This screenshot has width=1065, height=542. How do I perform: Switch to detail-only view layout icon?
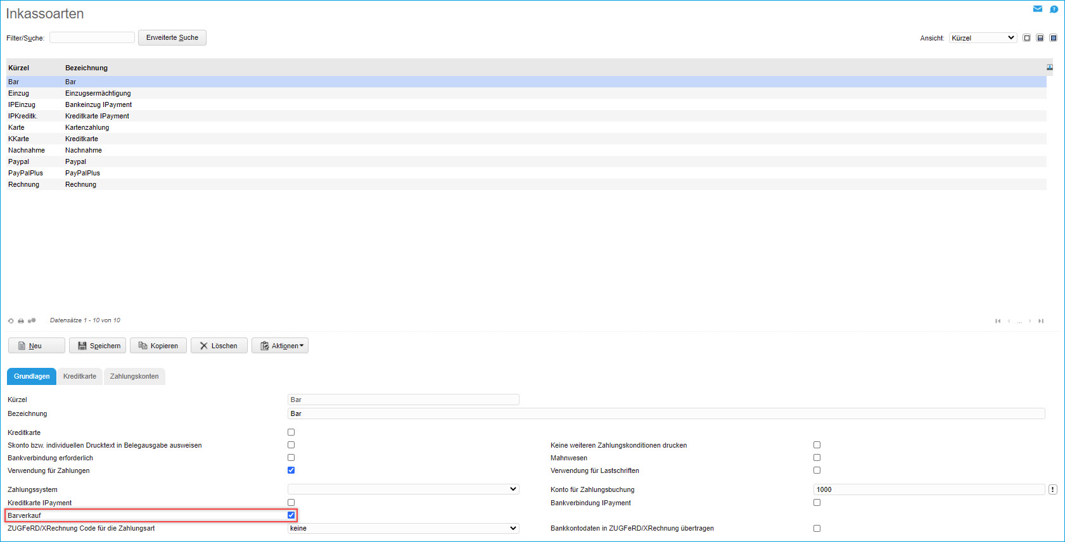click(x=1054, y=38)
